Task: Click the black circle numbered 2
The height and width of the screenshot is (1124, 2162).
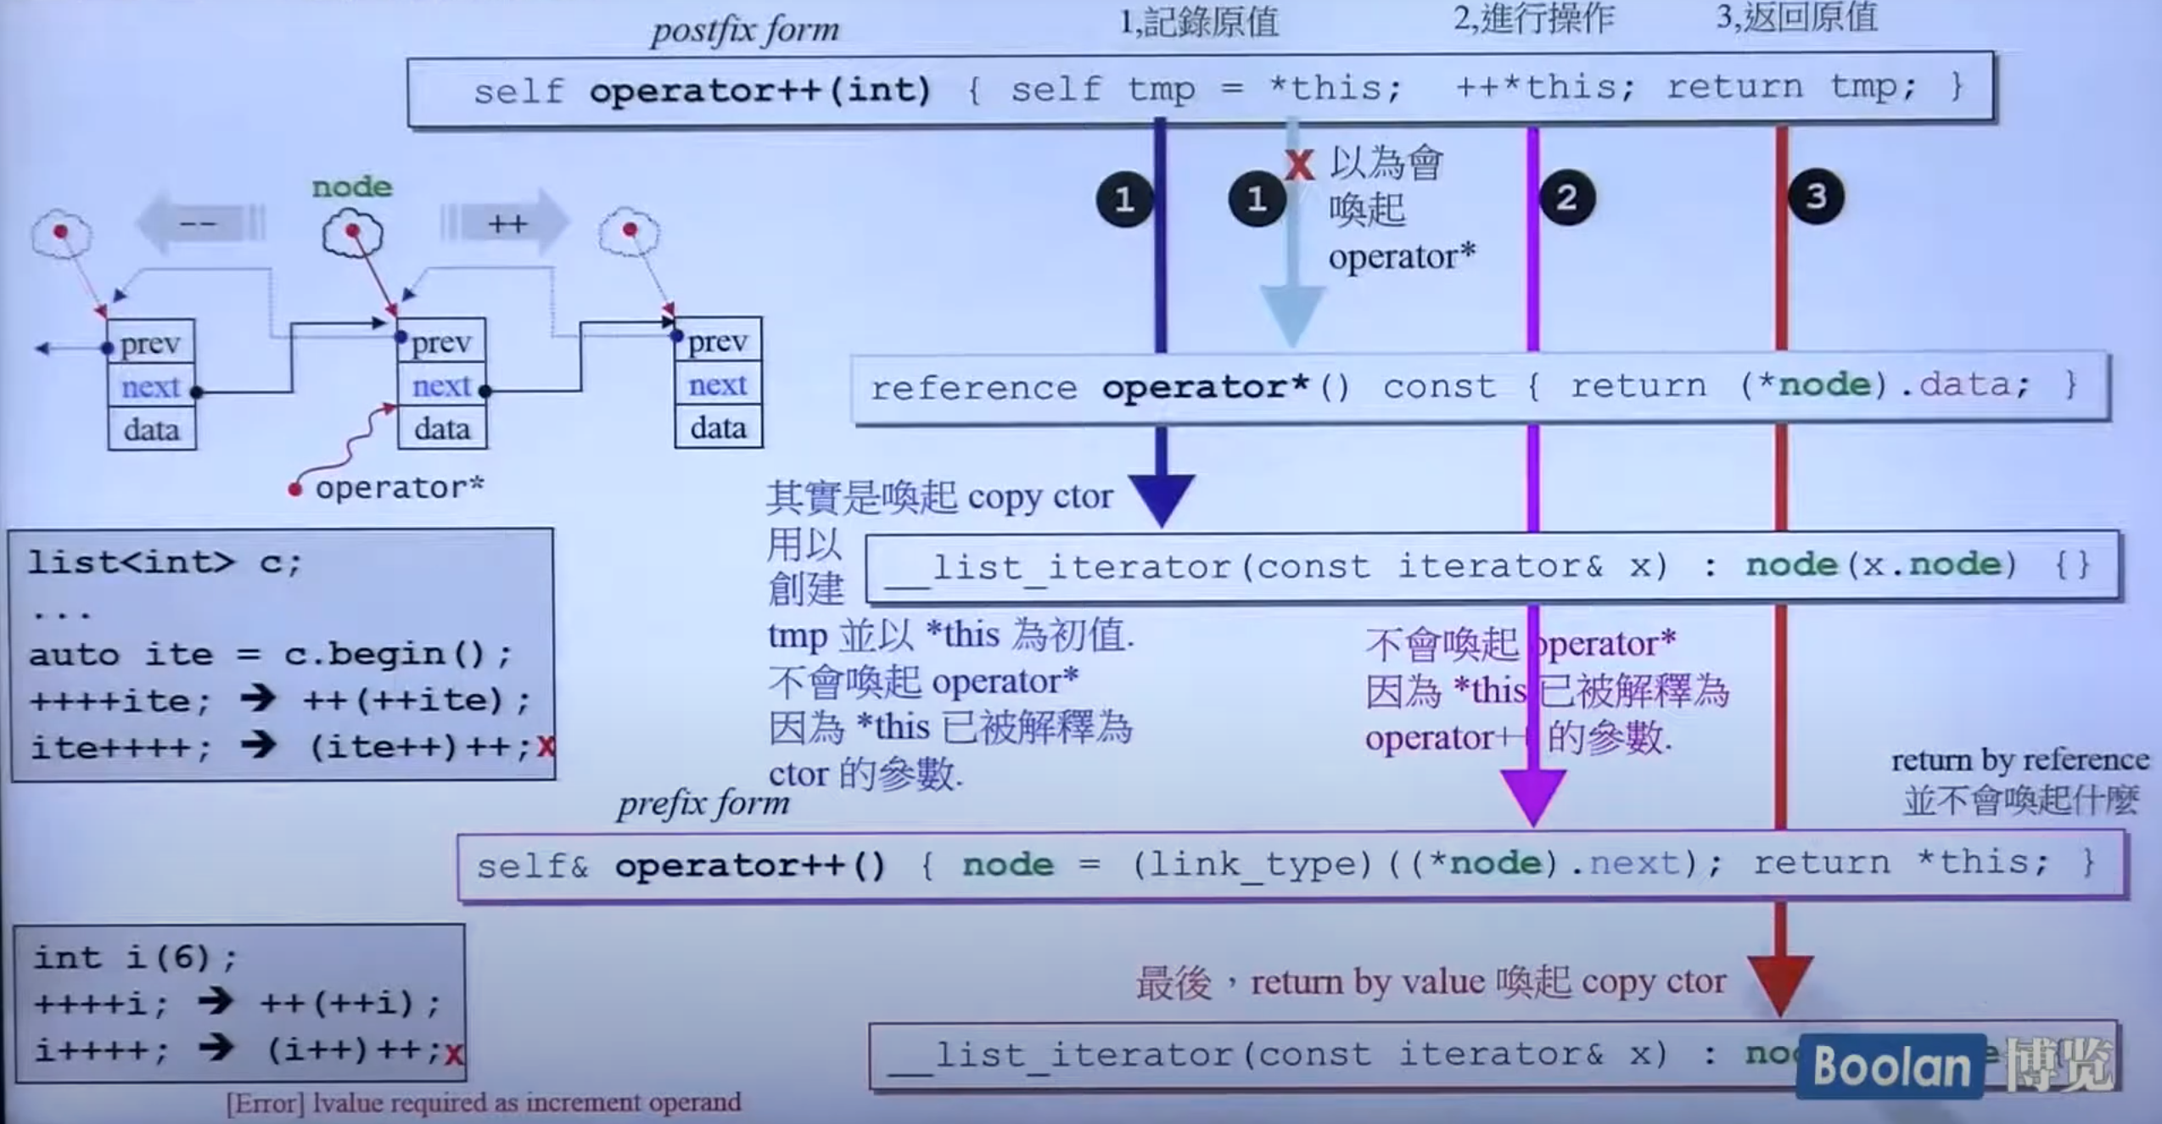Action: coord(1566,199)
